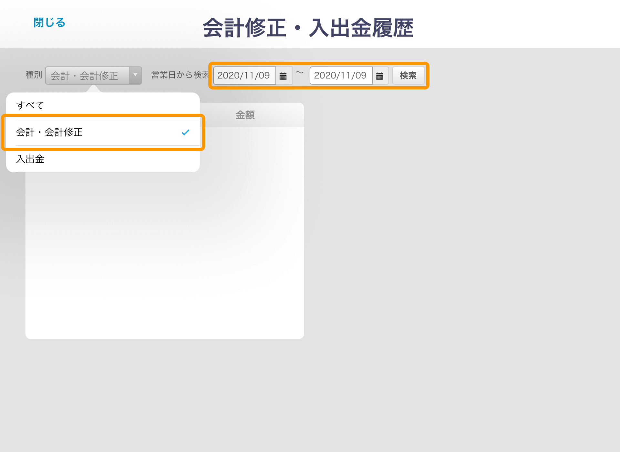This screenshot has height=452, width=620.
Task: Select the すべて option in popup
Action: [x=30, y=105]
